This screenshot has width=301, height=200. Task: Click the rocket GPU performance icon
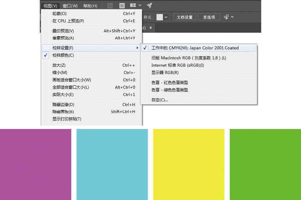coord(149,6)
